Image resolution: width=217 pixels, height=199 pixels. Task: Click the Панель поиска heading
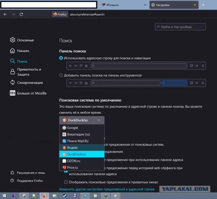(x=73, y=51)
